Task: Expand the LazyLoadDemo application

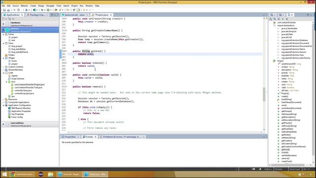Action: coord(3,124)
